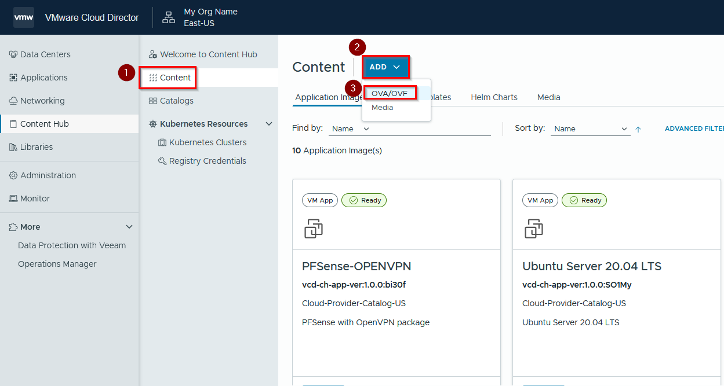Click the organization hierarchy icon in header
This screenshot has width=724, height=386.
pyautogui.click(x=169, y=17)
